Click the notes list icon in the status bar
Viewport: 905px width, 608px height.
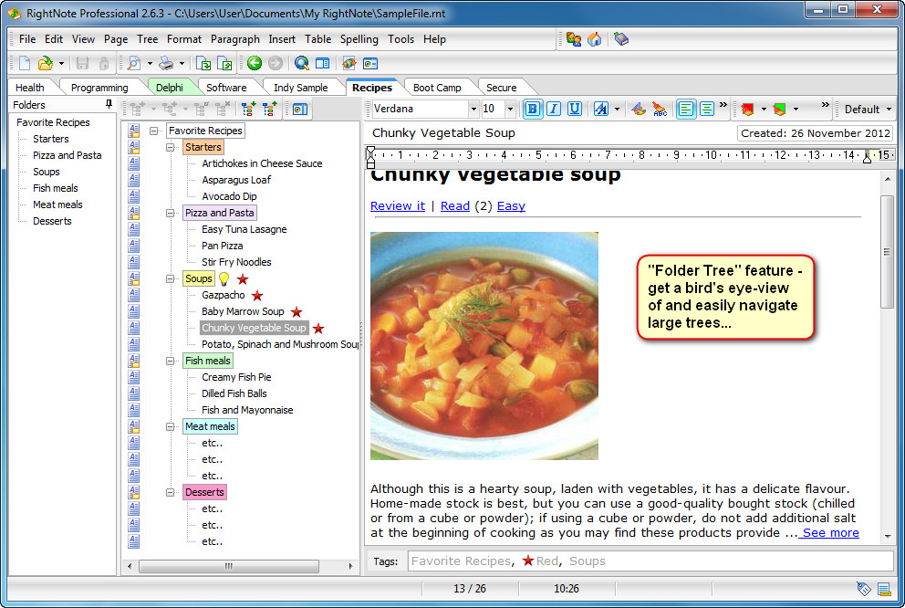click(x=884, y=589)
